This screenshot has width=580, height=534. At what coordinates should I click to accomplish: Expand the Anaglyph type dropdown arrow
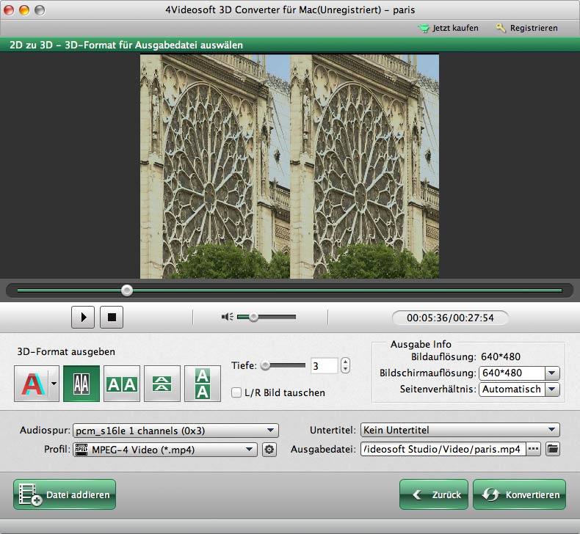tap(54, 384)
